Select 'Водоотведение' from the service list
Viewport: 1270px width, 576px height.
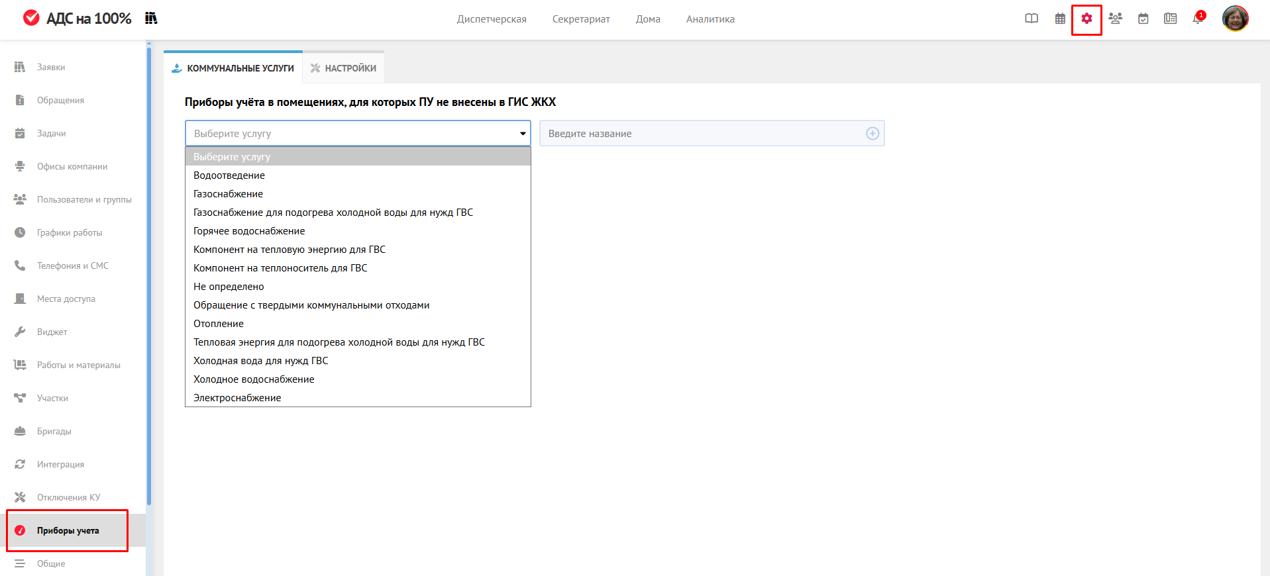(229, 175)
